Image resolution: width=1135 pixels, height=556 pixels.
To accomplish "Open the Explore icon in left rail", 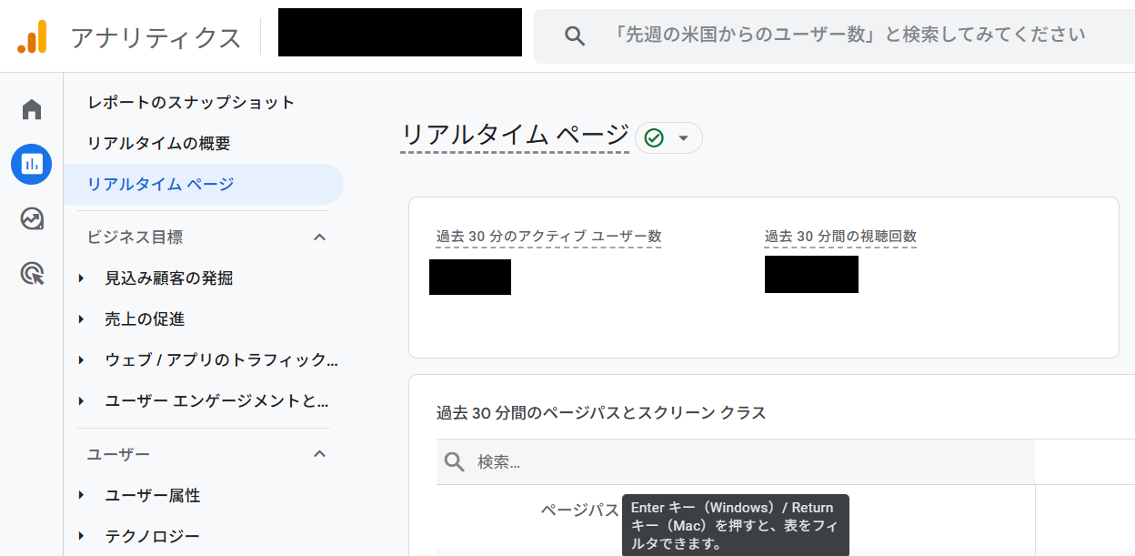I will [32, 218].
